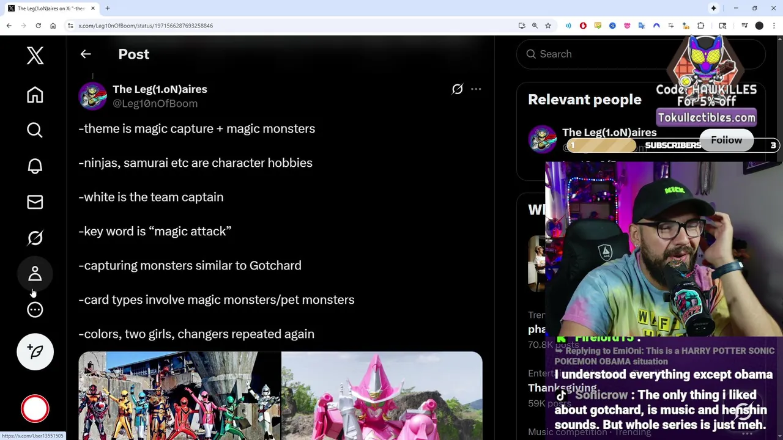Viewport: 783px width, 440px height.
Task: Click browser back button
Action: [9, 26]
